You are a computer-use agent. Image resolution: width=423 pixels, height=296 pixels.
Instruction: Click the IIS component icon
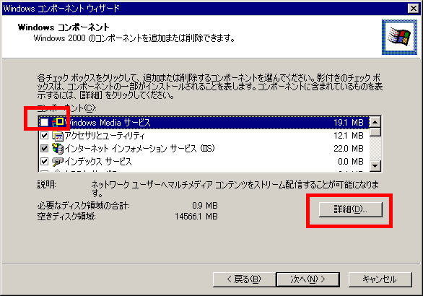pos(58,149)
